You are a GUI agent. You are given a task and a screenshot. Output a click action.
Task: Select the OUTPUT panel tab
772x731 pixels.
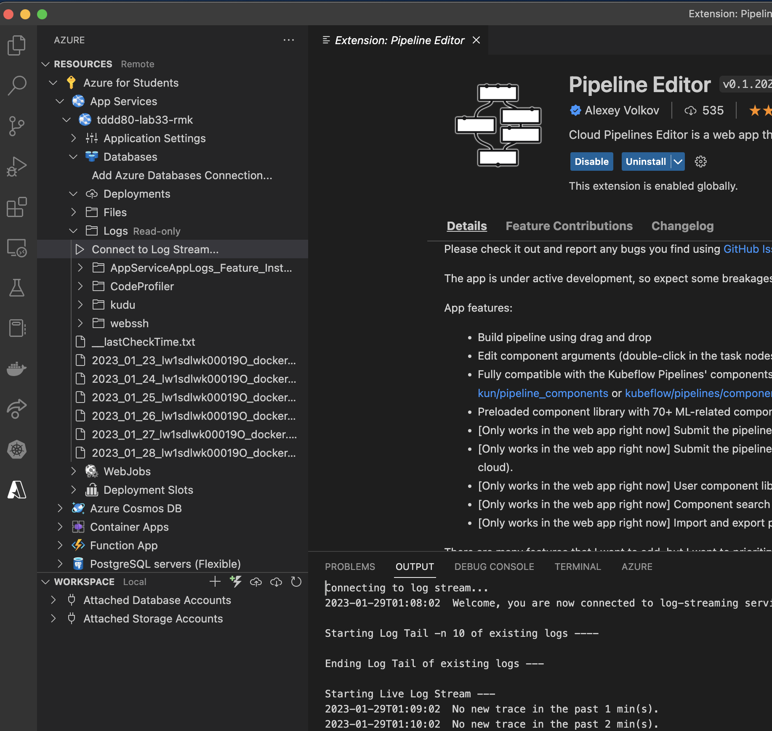tap(415, 567)
